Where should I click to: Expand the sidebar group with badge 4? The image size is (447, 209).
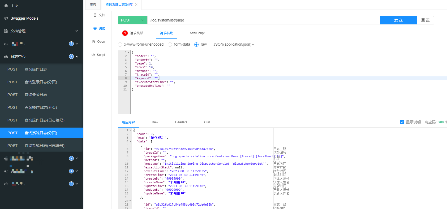click(77, 171)
